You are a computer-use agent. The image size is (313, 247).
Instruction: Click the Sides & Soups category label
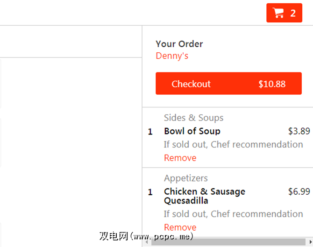point(193,118)
